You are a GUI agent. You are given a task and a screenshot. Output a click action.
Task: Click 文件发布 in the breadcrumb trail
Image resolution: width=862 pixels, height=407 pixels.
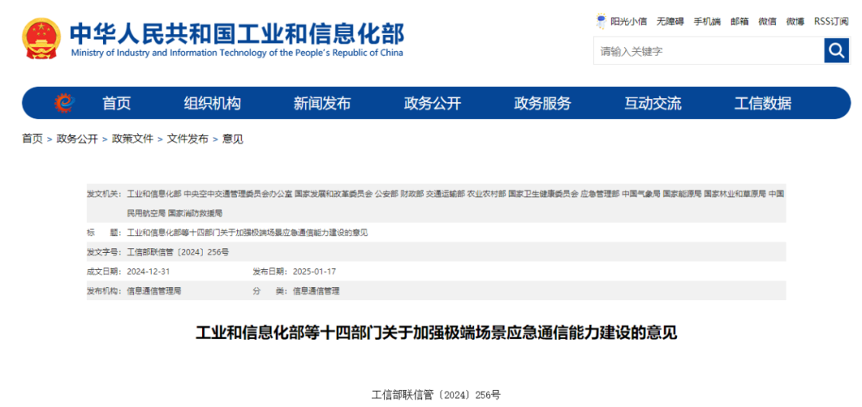[188, 139]
